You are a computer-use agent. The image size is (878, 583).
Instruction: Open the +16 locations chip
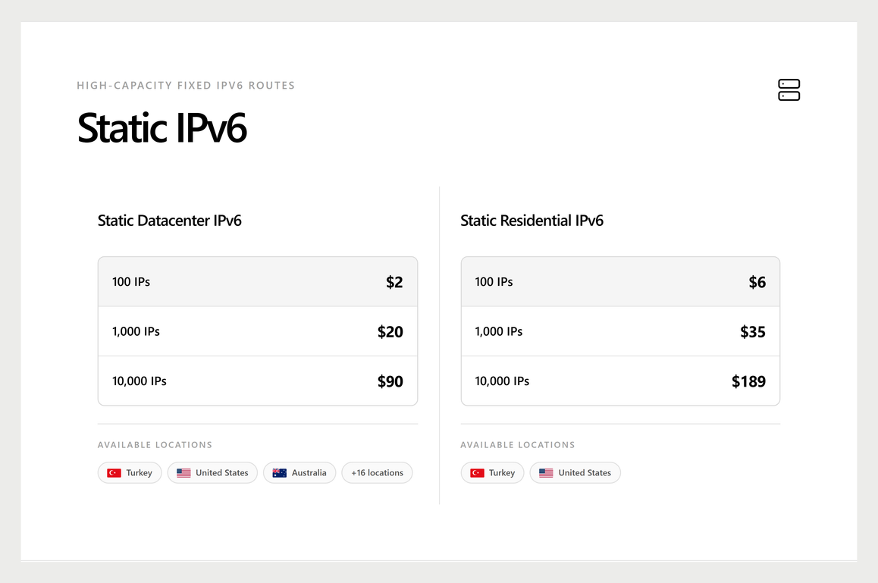tap(377, 472)
